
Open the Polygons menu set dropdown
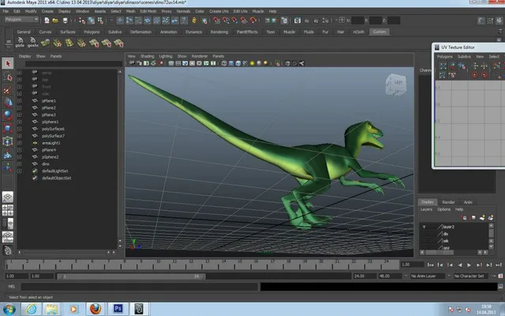tap(21, 20)
